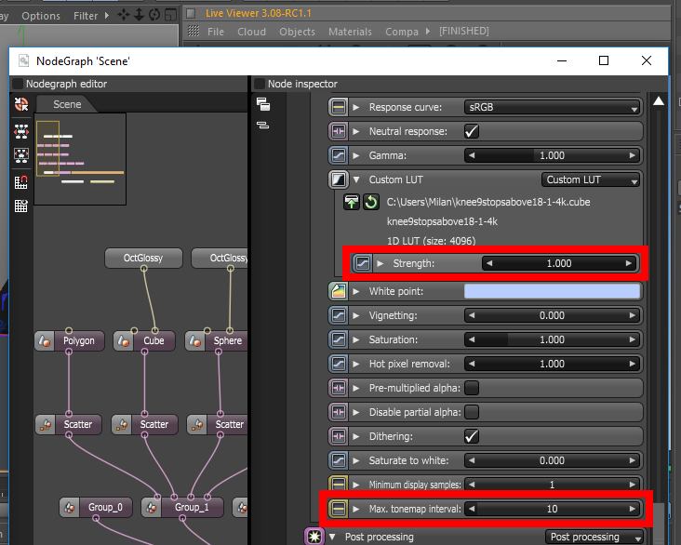Enable the Pre-multiplied alpha checkbox
Viewport: 681px width, 545px height.
click(472, 388)
